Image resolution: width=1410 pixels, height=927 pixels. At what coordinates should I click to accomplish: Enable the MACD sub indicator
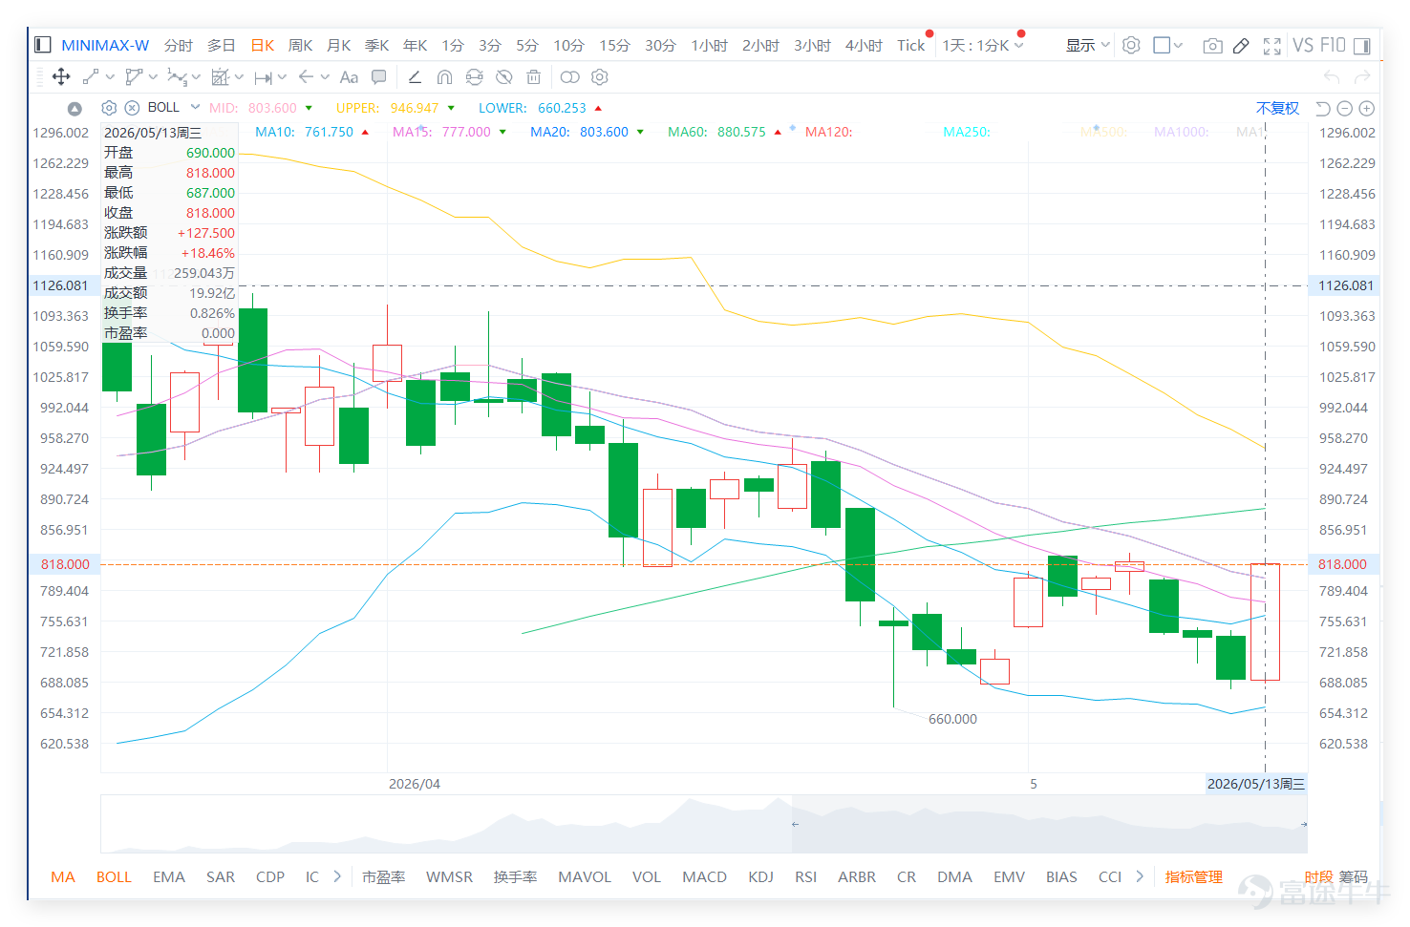click(704, 876)
